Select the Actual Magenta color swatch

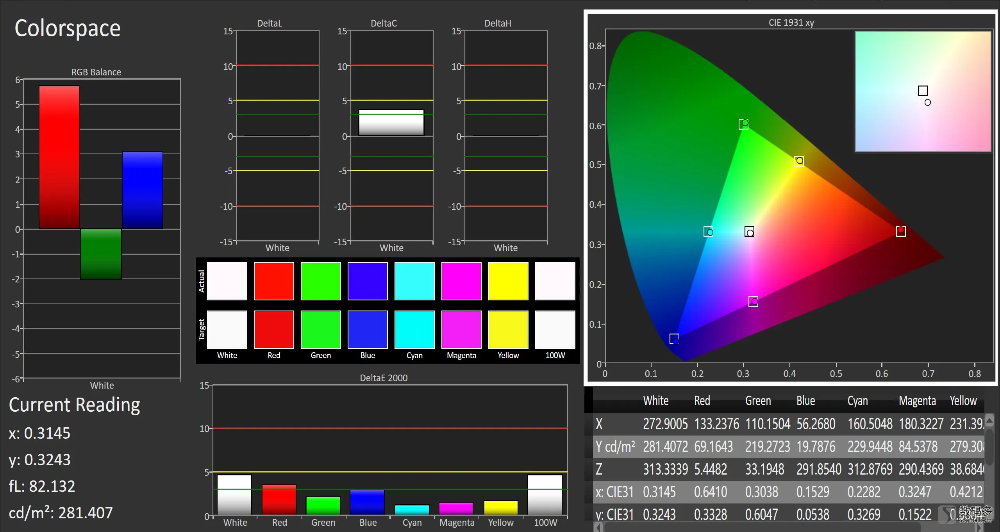(461, 281)
